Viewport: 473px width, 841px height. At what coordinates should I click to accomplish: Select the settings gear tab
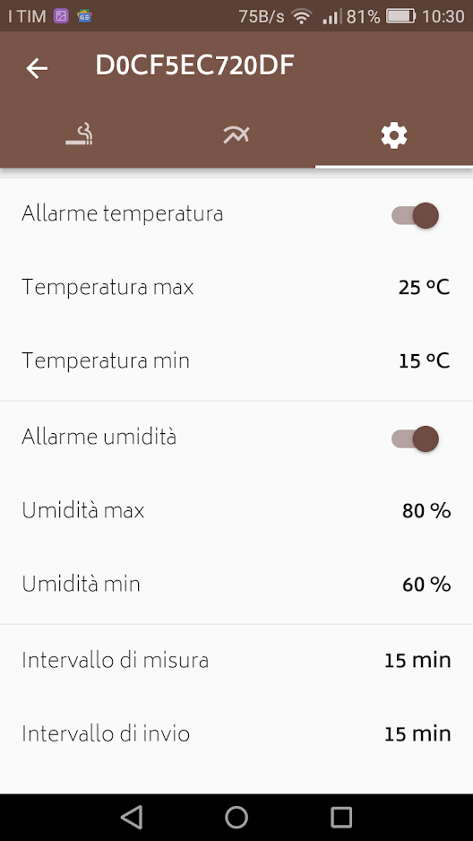(x=394, y=135)
